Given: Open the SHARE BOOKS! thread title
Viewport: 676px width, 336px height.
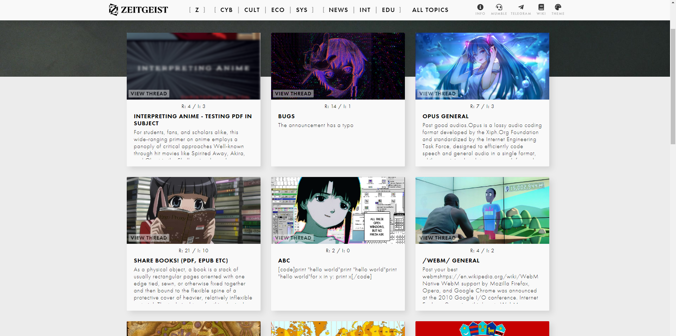Looking at the screenshot, I should pyautogui.click(x=181, y=260).
